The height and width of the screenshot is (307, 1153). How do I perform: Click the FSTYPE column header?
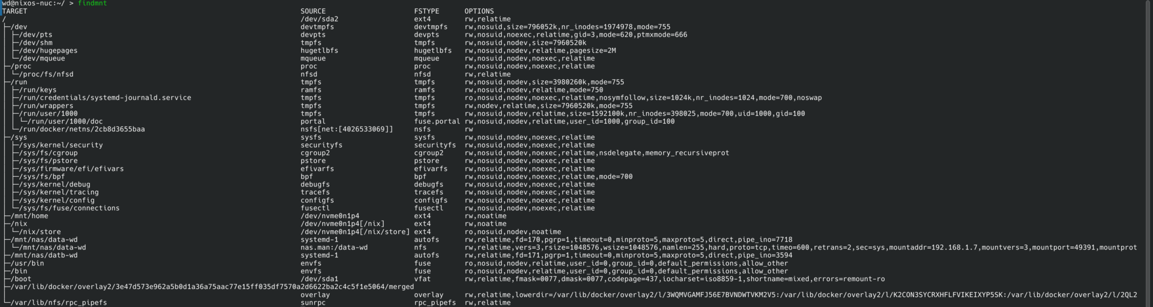426,11
